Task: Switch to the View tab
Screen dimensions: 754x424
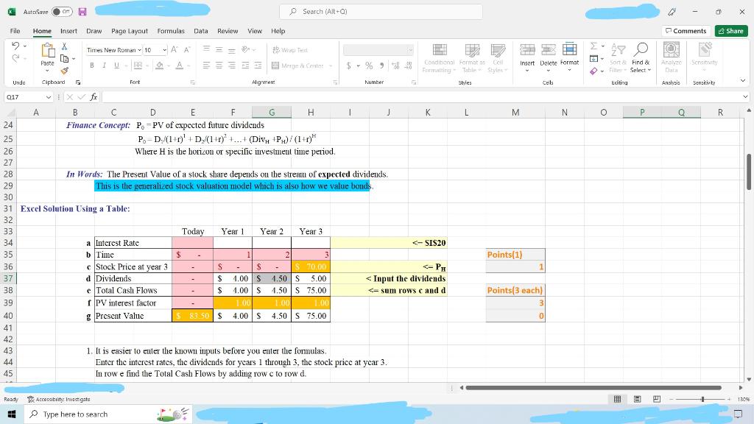Action: point(255,31)
